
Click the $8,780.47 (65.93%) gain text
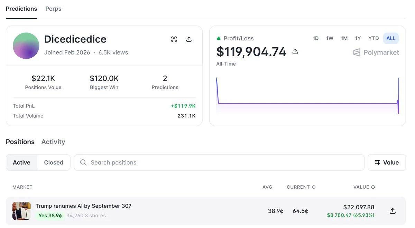click(351, 215)
